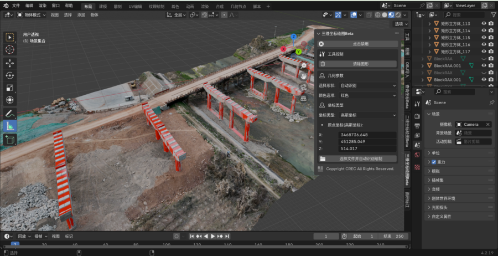The image size is (498, 256).
Task: Switch to the UV编辑 workspace tab
Action: (135, 6)
